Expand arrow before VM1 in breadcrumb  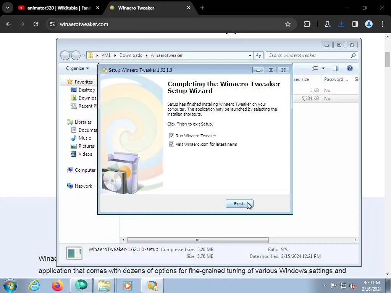point(97,55)
